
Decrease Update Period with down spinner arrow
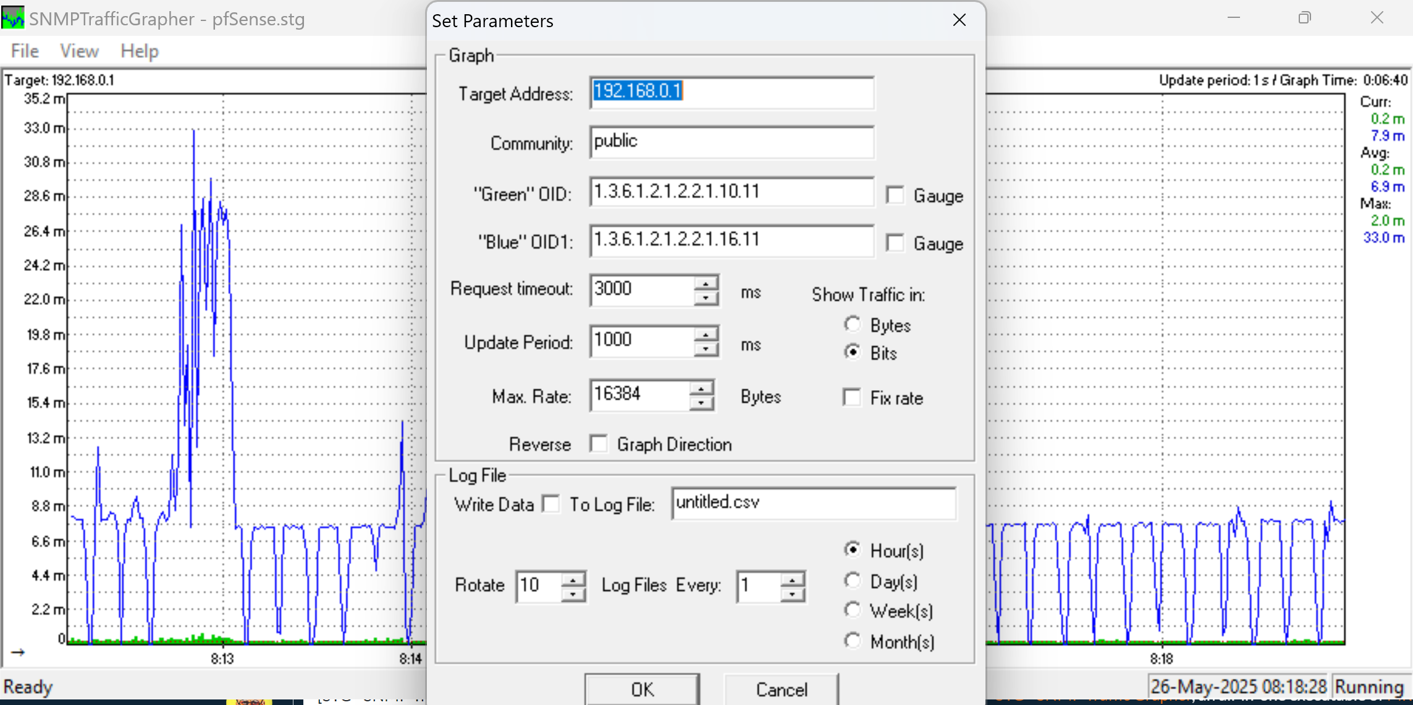(x=706, y=349)
